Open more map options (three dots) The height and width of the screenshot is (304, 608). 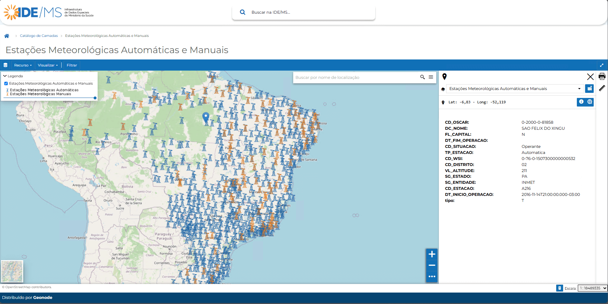[432, 276]
